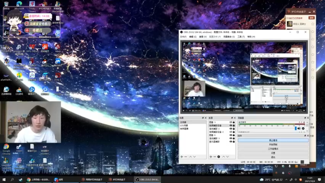Click the OBS preview canvas
This screenshot has width=325, height=183.
coord(244,77)
